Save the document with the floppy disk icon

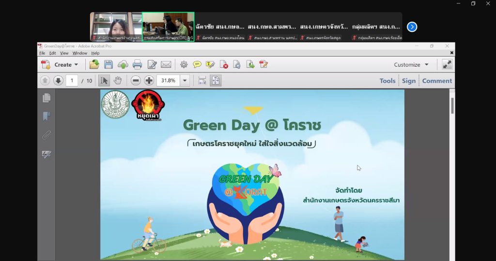108,64
